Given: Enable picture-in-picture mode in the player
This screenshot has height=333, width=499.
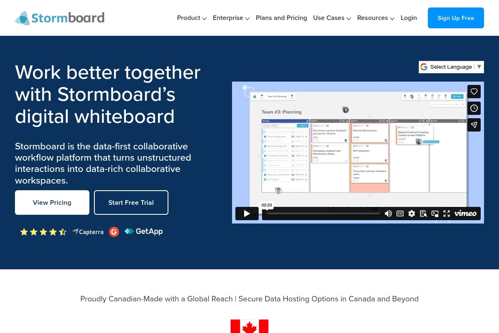Looking at the screenshot, I should coord(435,214).
